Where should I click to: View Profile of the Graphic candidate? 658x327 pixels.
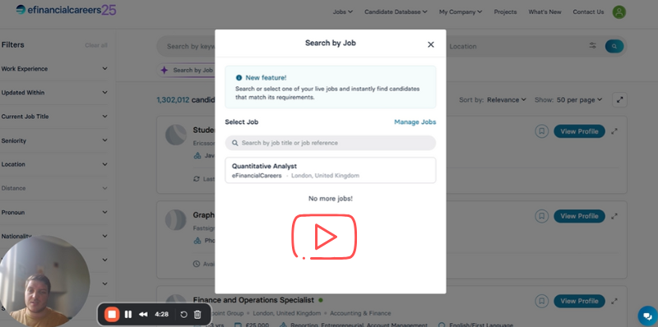pyautogui.click(x=579, y=216)
